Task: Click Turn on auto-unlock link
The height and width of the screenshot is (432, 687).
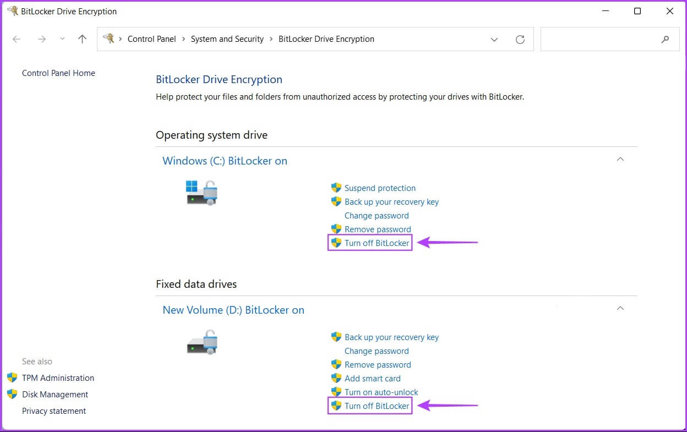Action: pyautogui.click(x=381, y=392)
